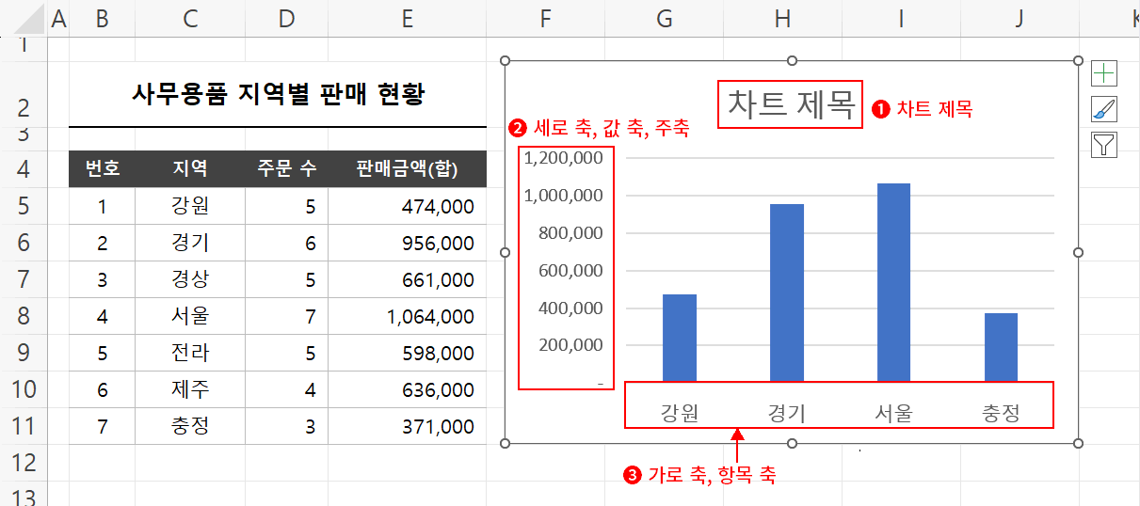The image size is (1140, 506).
Task: Click the cell with value 371,000
Action: tap(407, 426)
